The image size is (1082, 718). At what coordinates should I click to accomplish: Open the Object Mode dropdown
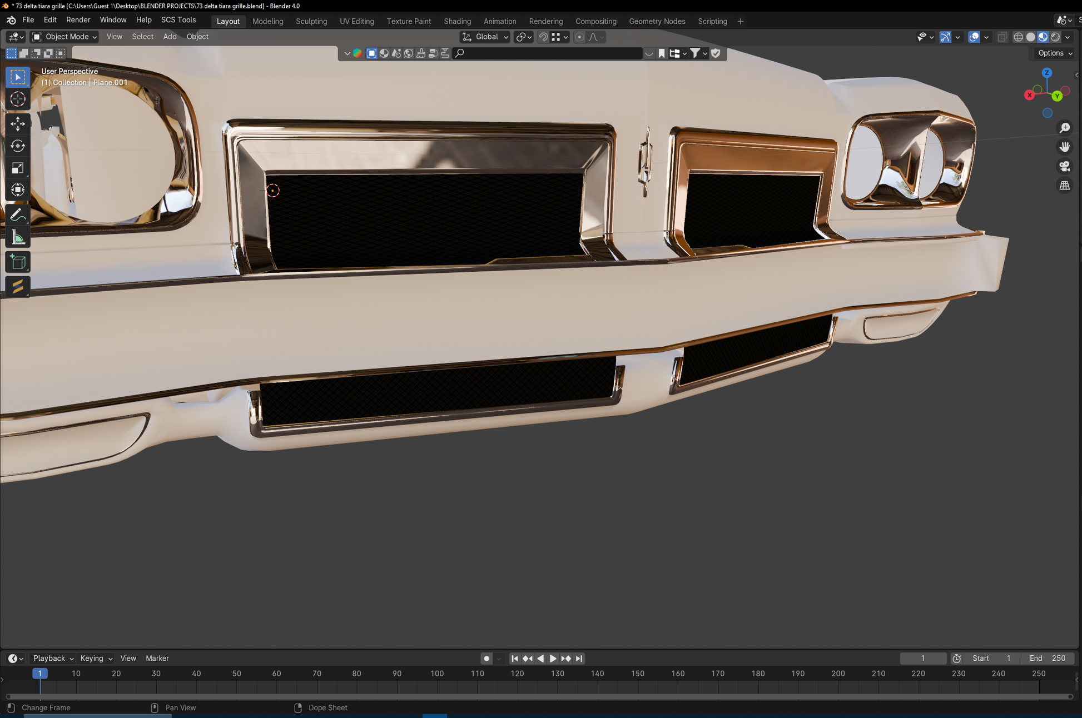[64, 37]
